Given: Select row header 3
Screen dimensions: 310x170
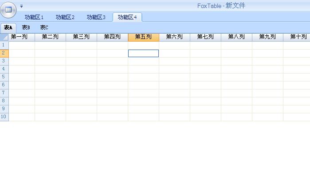Looking at the screenshot, I should tap(4, 61).
